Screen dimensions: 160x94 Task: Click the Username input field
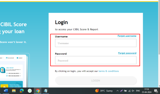click(x=95, y=43)
